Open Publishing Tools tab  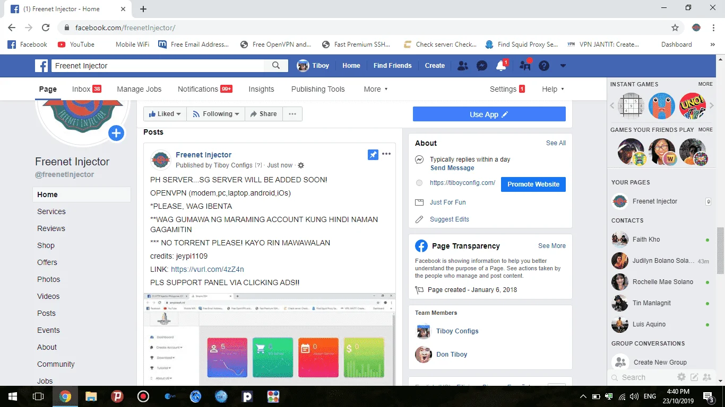pyautogui.click(x=318, y=89)
